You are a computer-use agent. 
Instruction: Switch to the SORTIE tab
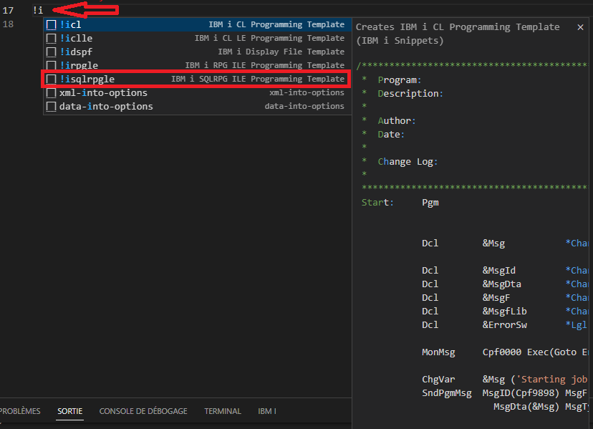(70, 411)
